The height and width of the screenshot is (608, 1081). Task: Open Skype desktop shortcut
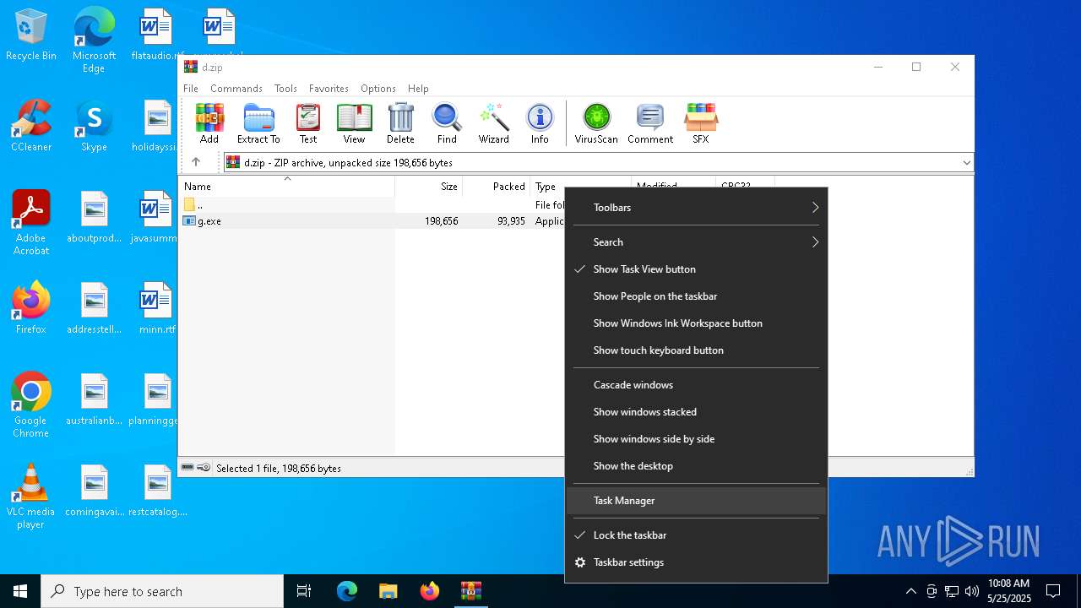click(94, 126)
